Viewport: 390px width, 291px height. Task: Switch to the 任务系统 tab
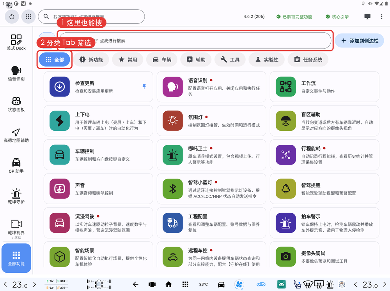point(308,60)
